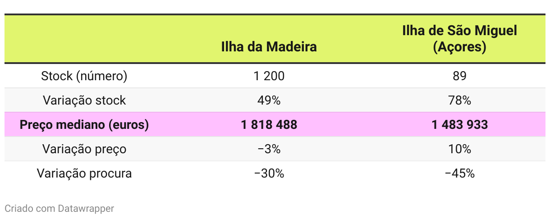550x219 pixels.
Task: Click the Ilha de São Miguel (Açores) header
Action: tap(459, 39)
